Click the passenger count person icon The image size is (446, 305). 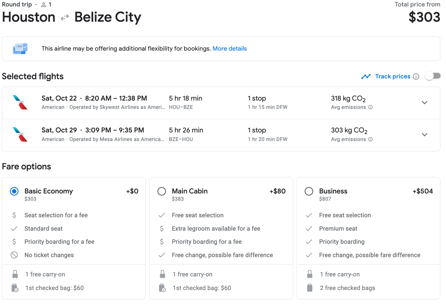(44, 5)
